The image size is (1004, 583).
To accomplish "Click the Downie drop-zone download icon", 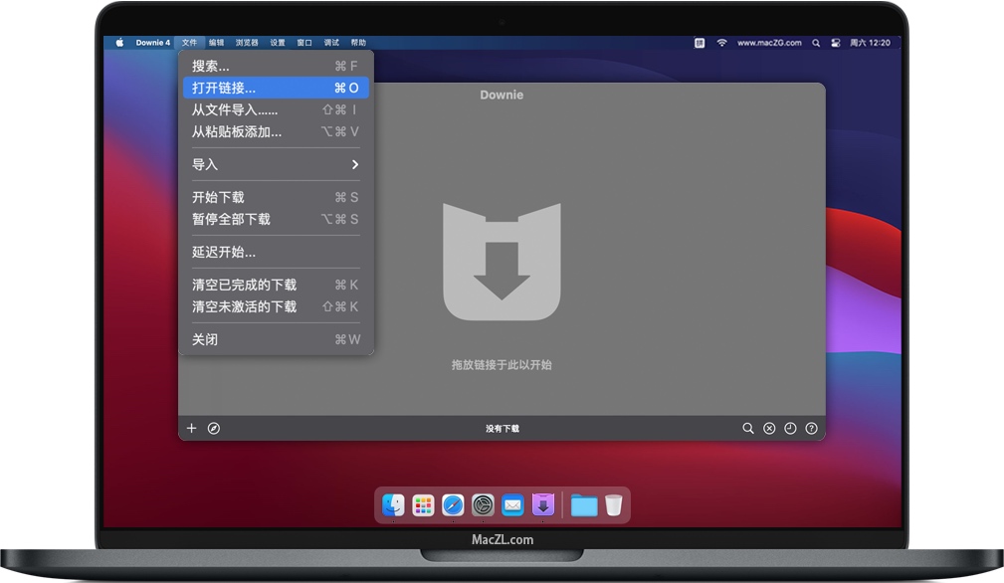I will tap(502, 262).
